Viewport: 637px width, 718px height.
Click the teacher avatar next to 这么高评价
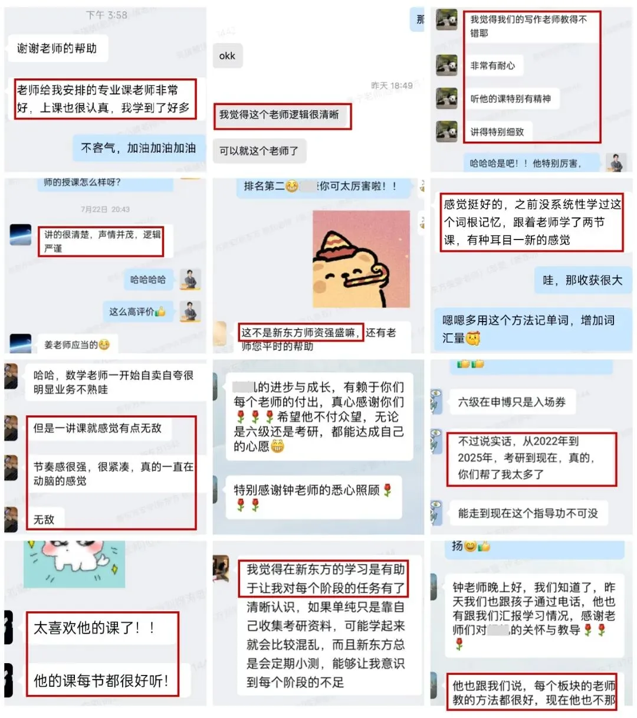pos(190,311)
